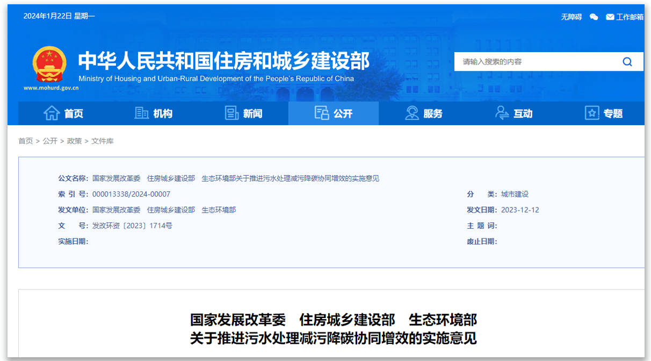Click the document number 发改环资〔2023〕1714号
Screen dimensions: 651x361
[132, 226]
